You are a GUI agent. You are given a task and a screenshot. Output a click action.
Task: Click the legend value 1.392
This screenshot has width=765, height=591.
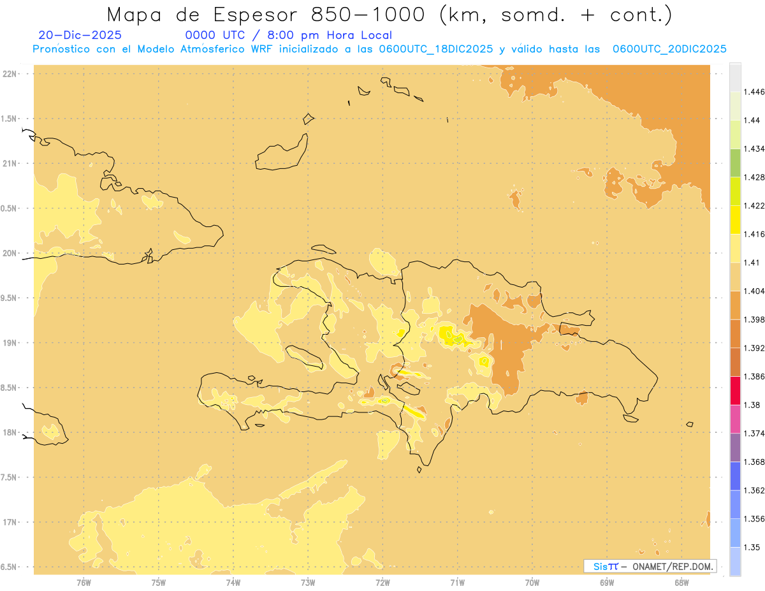tap(754, 348)
